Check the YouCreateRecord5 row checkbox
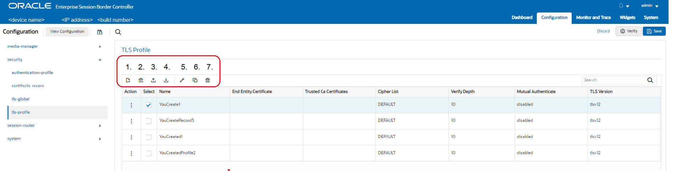The height and width of the screenshot is (171, 686). point(149,121)
